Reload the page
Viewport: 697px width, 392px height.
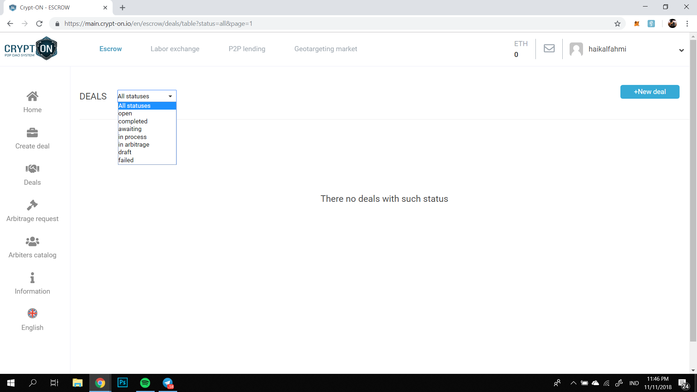(x=39, y=24)
